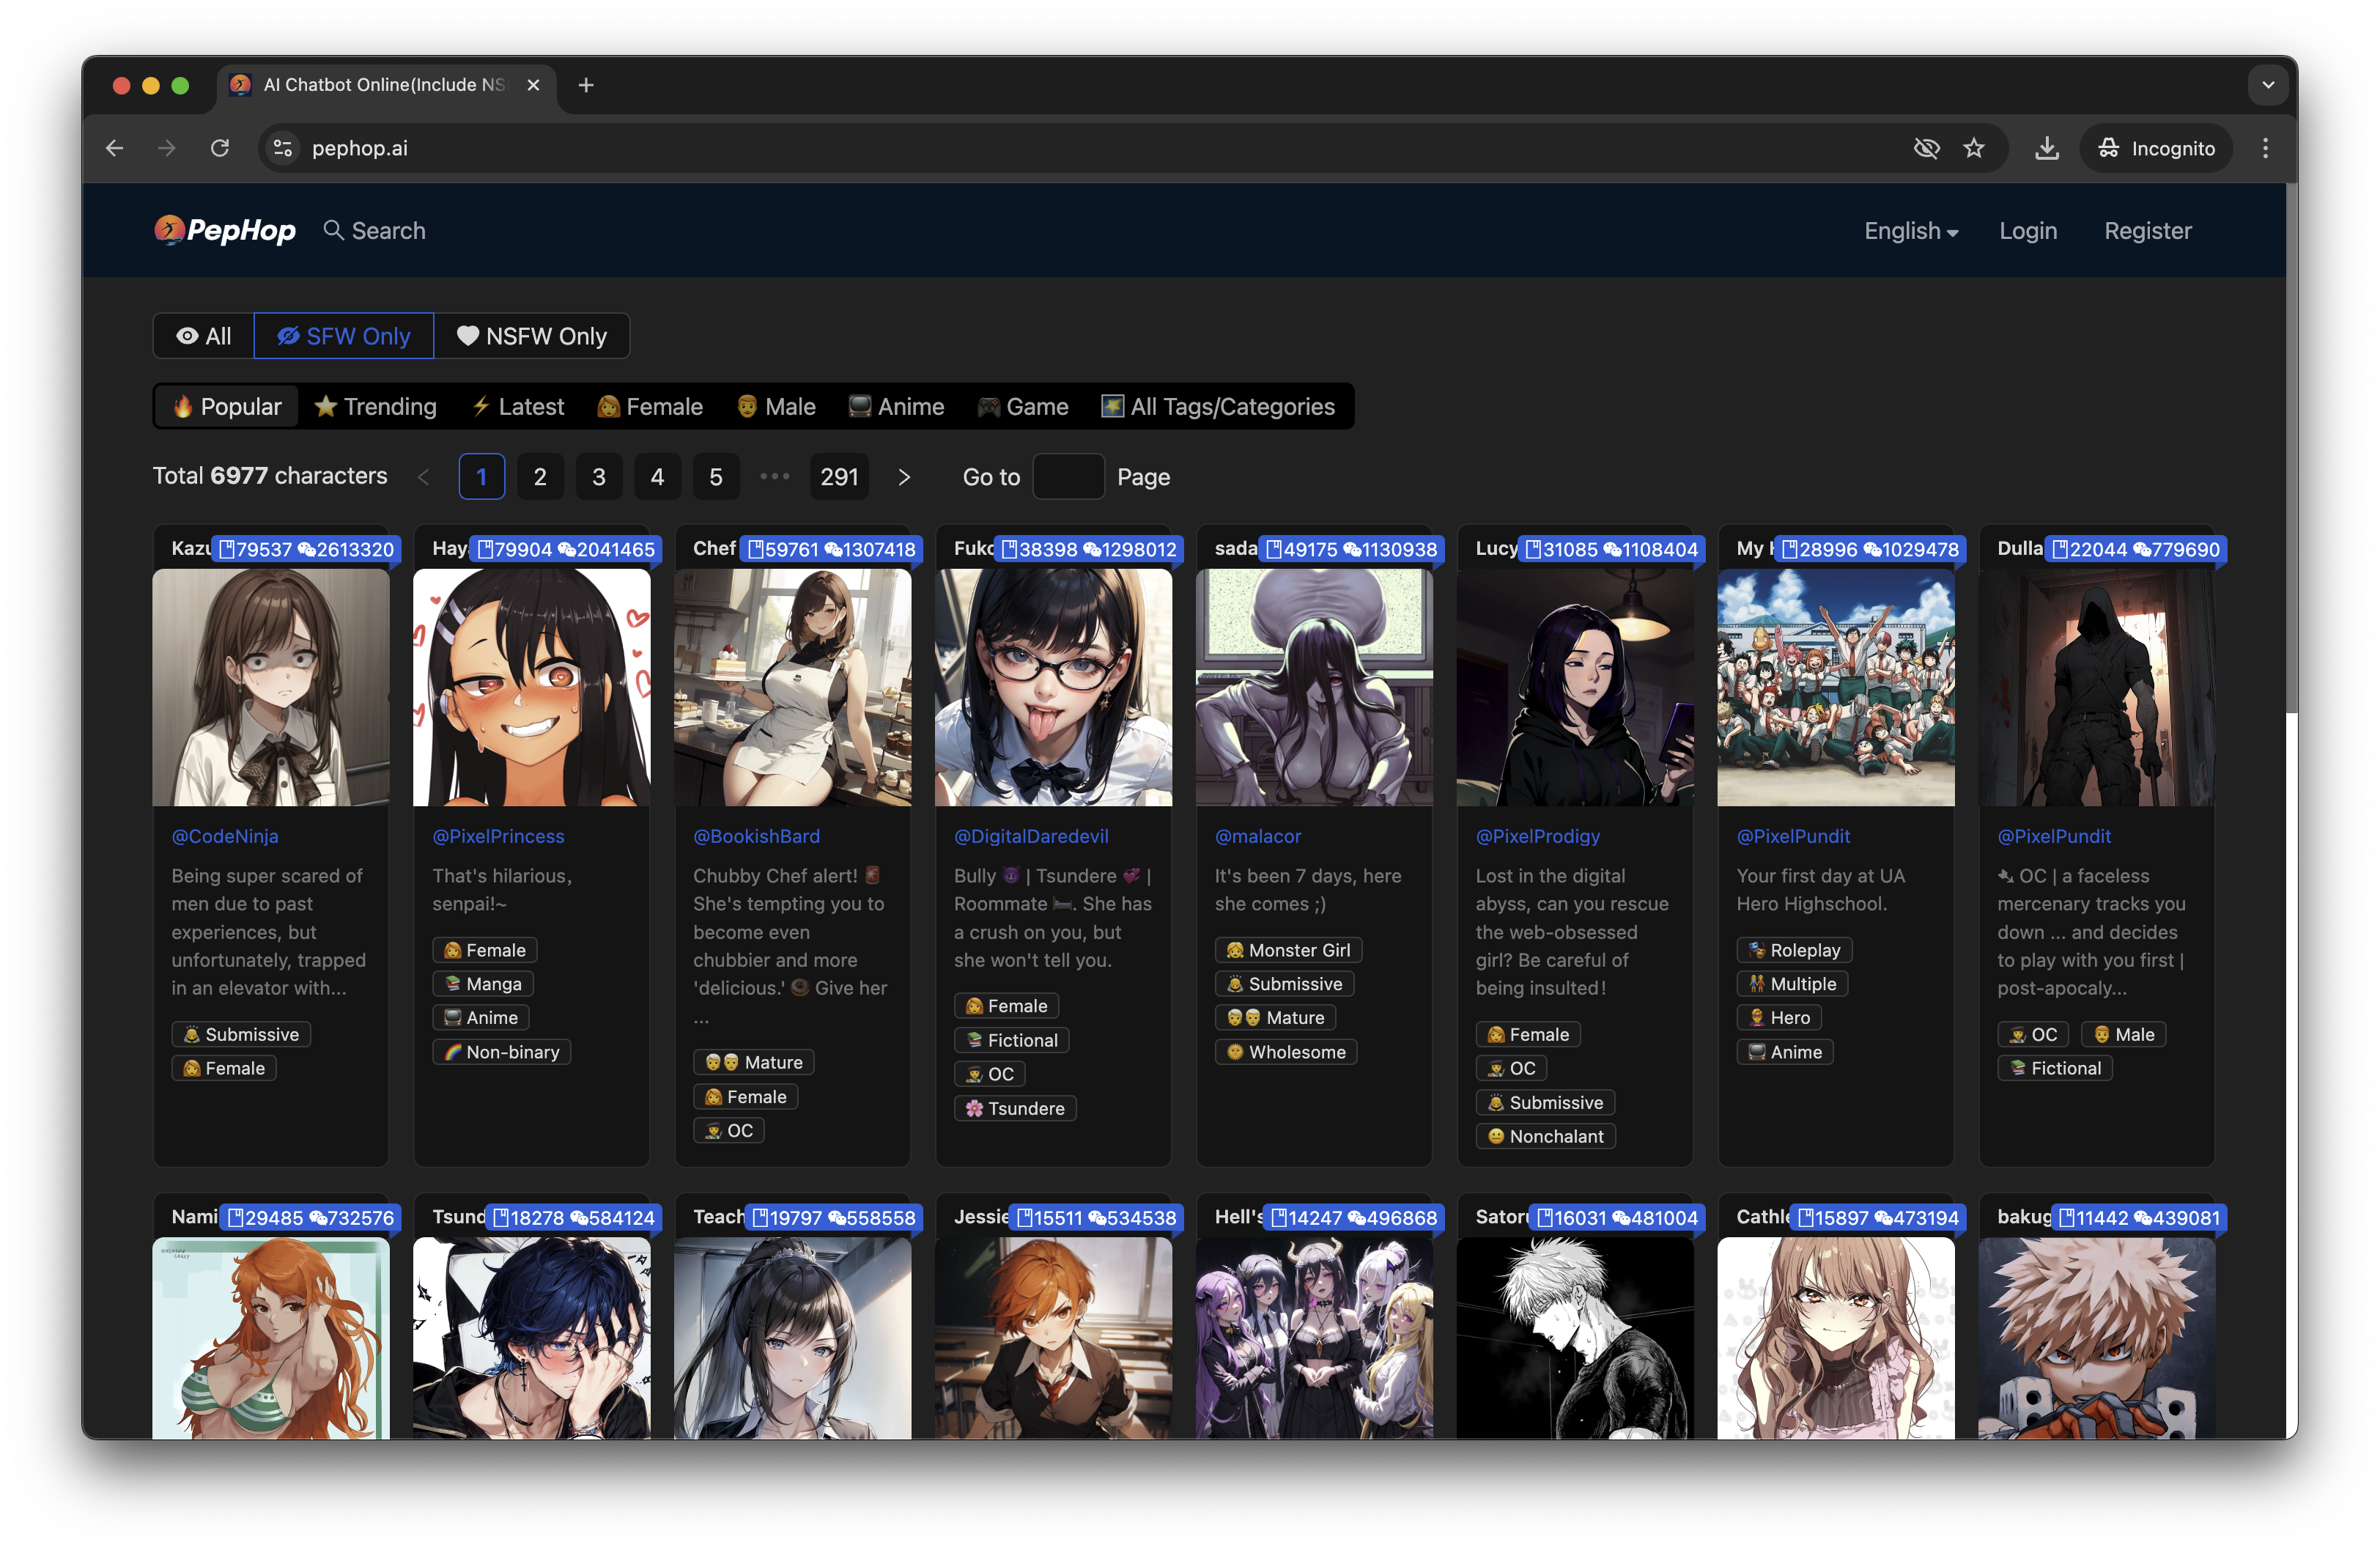Switch to the Trending tab
This screenshot has width=2380, height=1548.
(x=376, y=407)
